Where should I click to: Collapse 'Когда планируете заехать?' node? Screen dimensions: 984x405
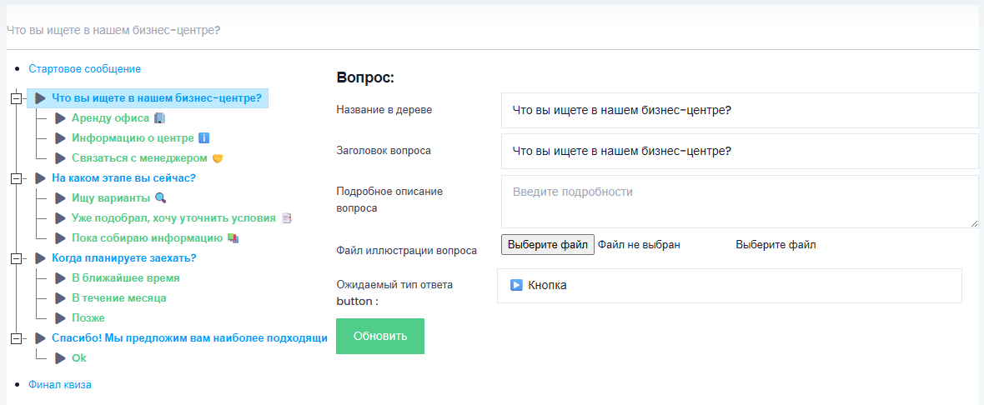[x=15, y=258]
